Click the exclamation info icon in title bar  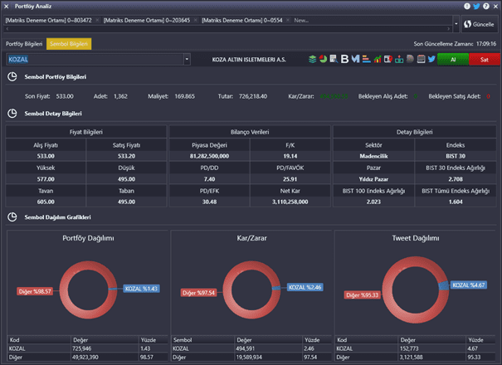[467, 7]
